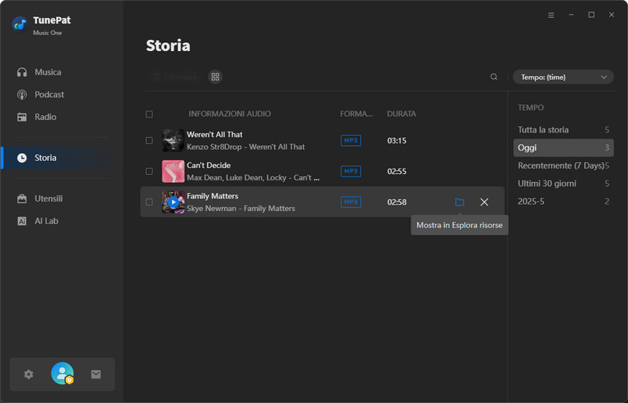Open the mail envelope icon
The height and width of the screenshot is (403, 628).
(x=96, y=375)
